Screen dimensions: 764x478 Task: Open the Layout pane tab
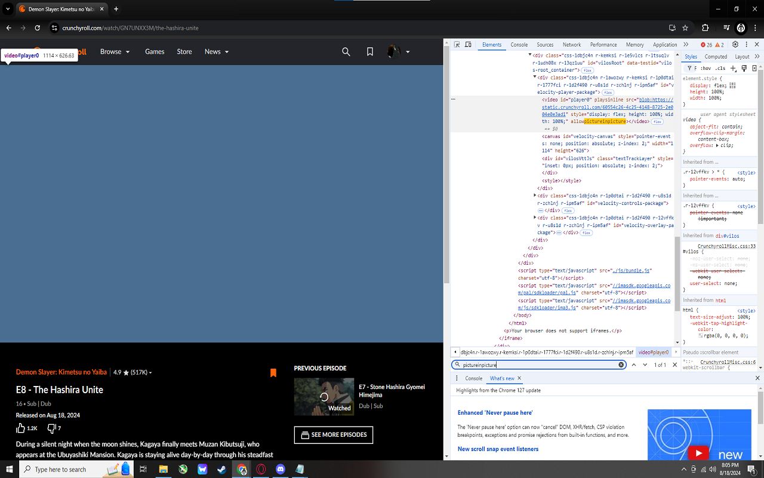coord(742,57)
